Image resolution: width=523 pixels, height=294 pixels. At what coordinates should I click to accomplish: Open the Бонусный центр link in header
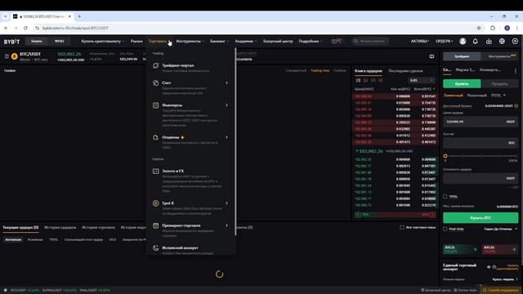click(278, 42)
